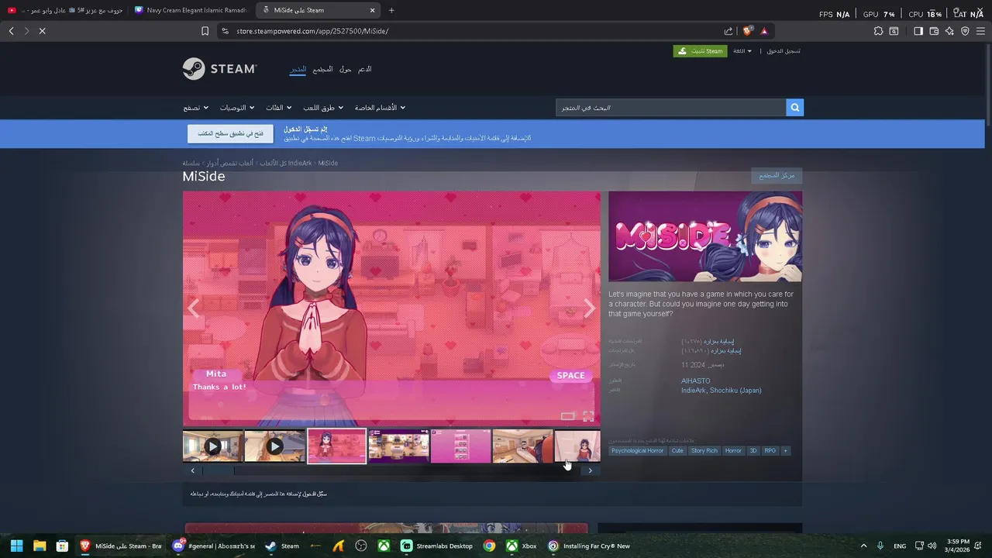992x558 pixels.
Task: Toggle the browser sidebar panel icon
Action: tap(918, 31)
